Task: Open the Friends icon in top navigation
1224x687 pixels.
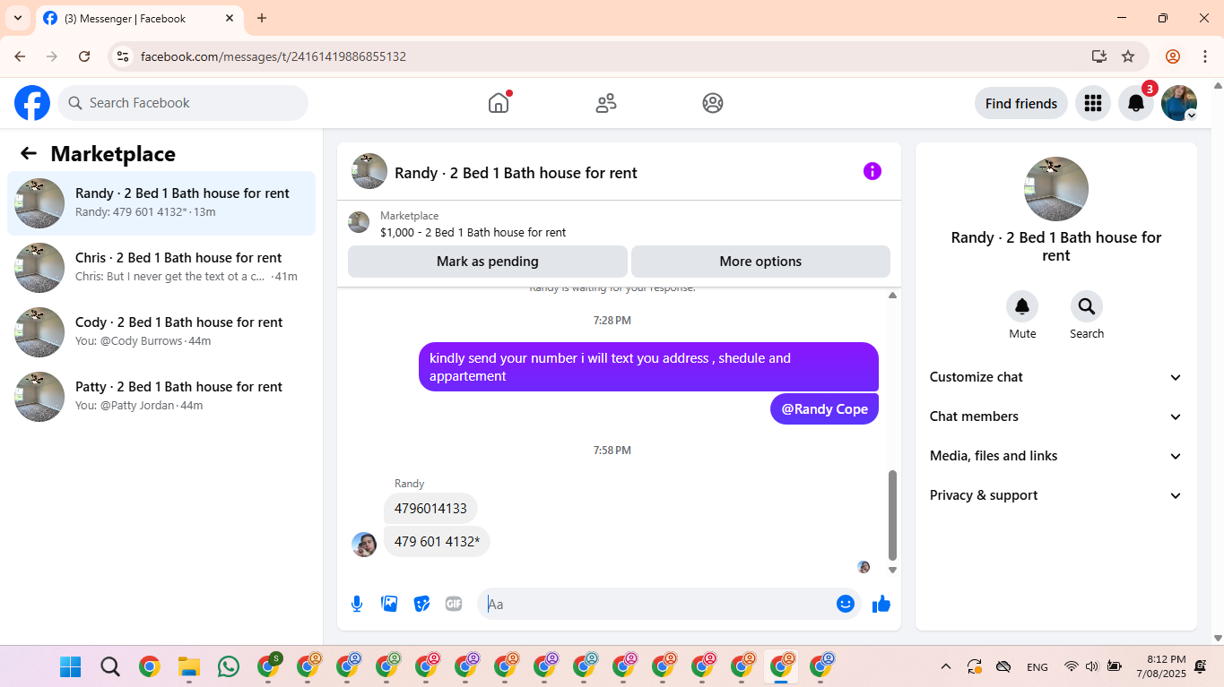Action: tap(606, 103)
